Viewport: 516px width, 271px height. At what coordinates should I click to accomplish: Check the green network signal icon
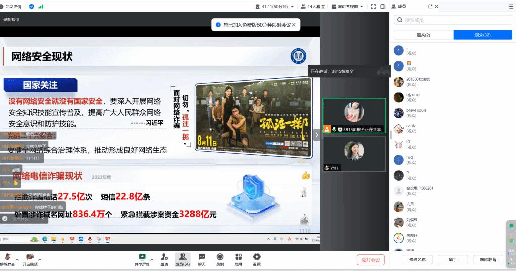(41, 6)
